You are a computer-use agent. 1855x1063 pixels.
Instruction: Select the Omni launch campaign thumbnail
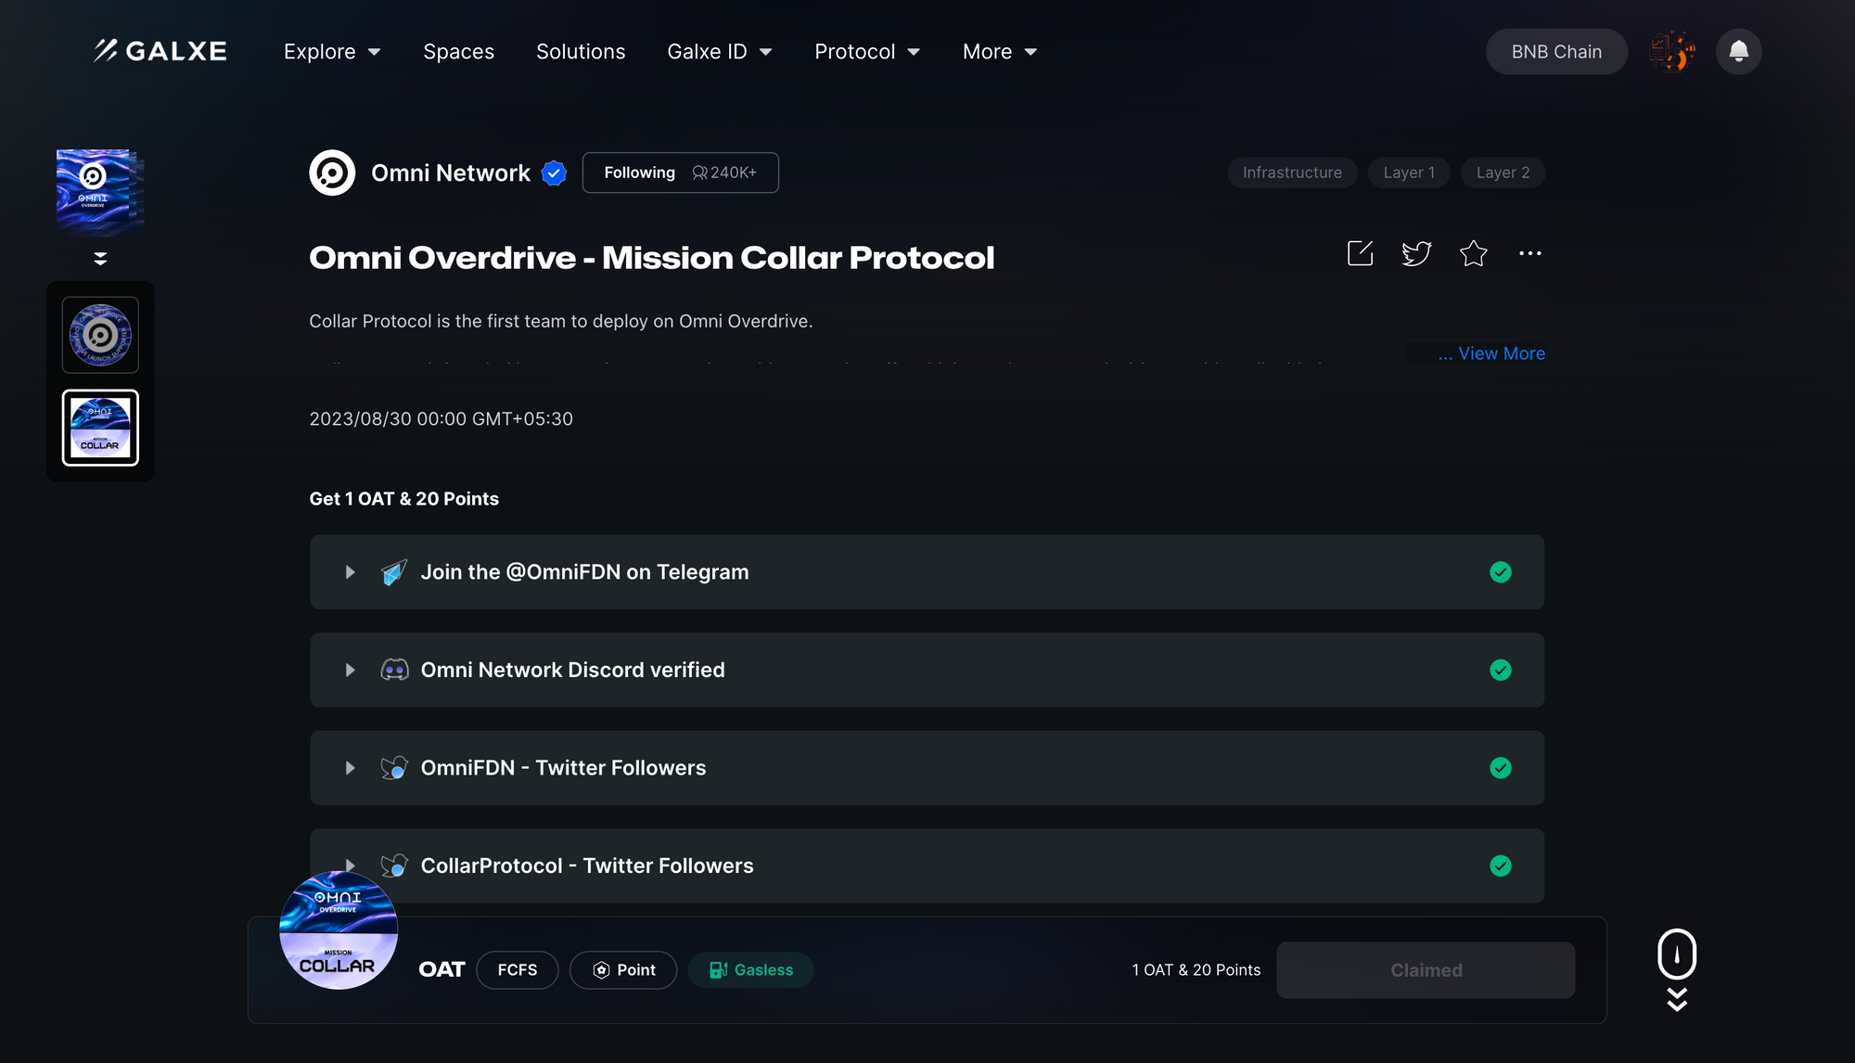coord(100,335)
